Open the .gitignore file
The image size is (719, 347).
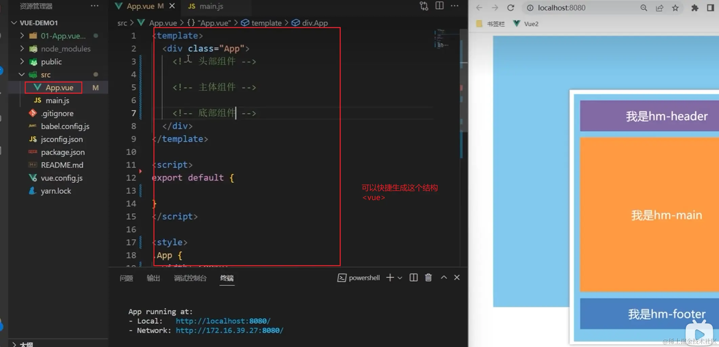coord(57,113)
